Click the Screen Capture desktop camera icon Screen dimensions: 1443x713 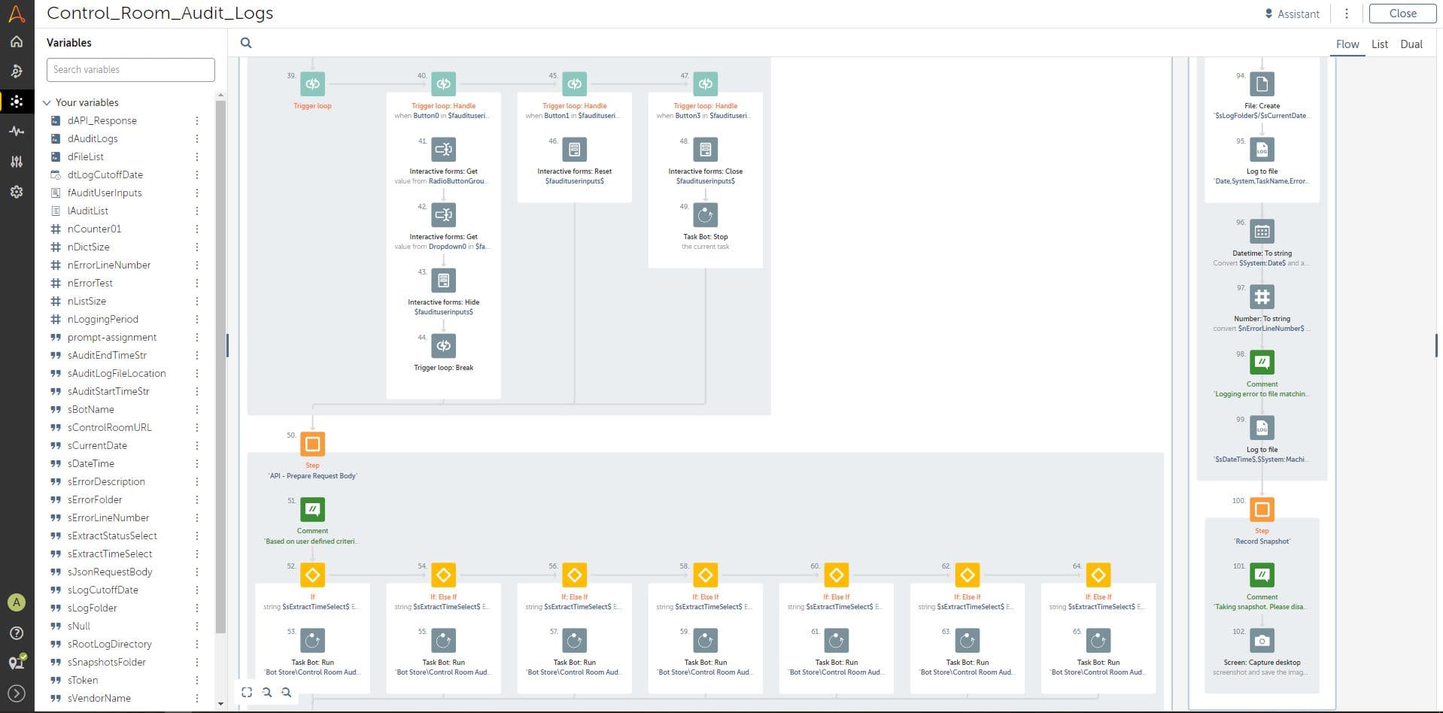(x=1262, y=641)
